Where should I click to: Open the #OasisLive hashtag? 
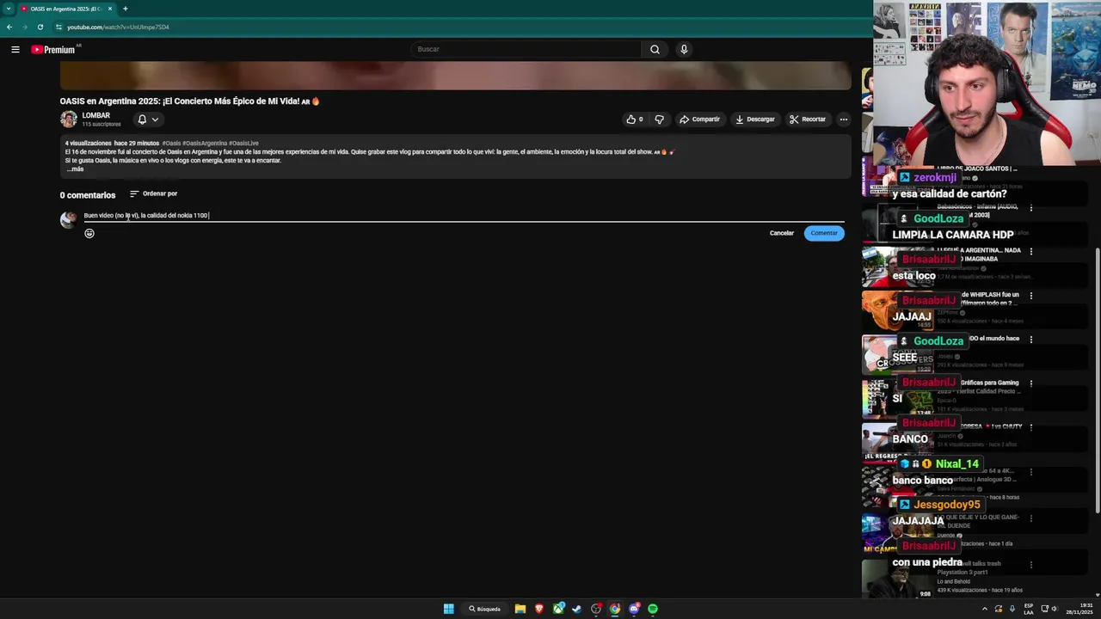click(243, 144)
